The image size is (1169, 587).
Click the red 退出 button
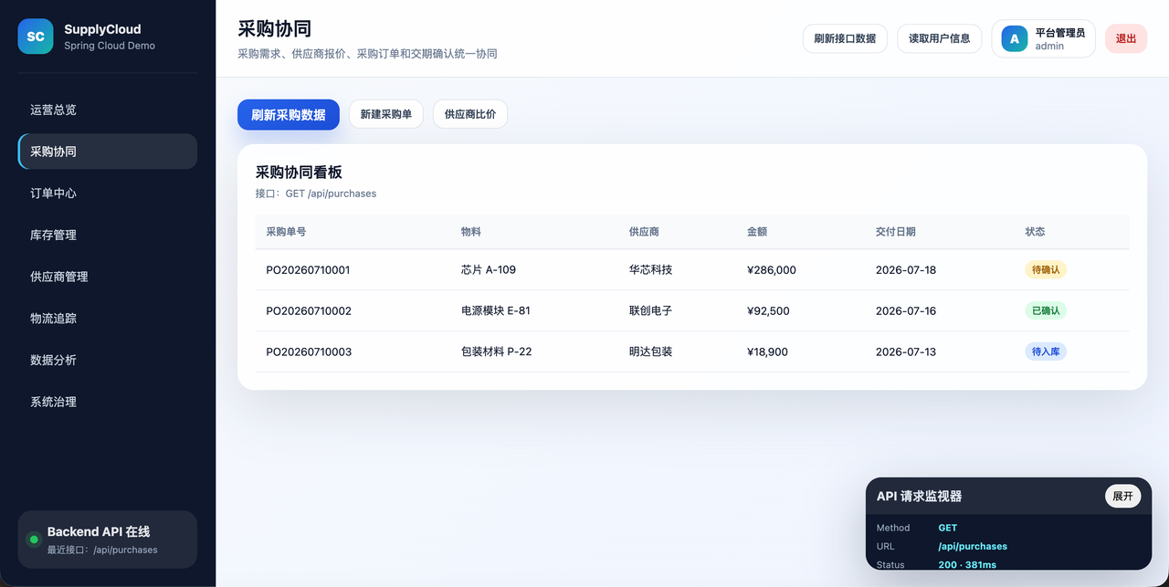coord(1126,38)
